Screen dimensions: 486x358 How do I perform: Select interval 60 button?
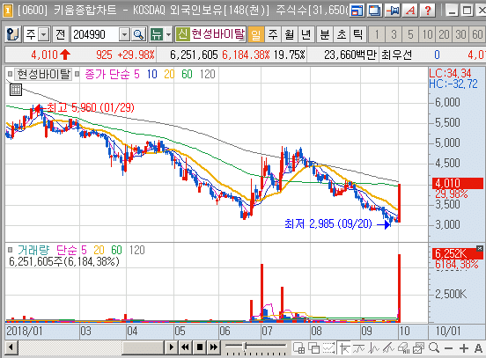pos(477,34)
